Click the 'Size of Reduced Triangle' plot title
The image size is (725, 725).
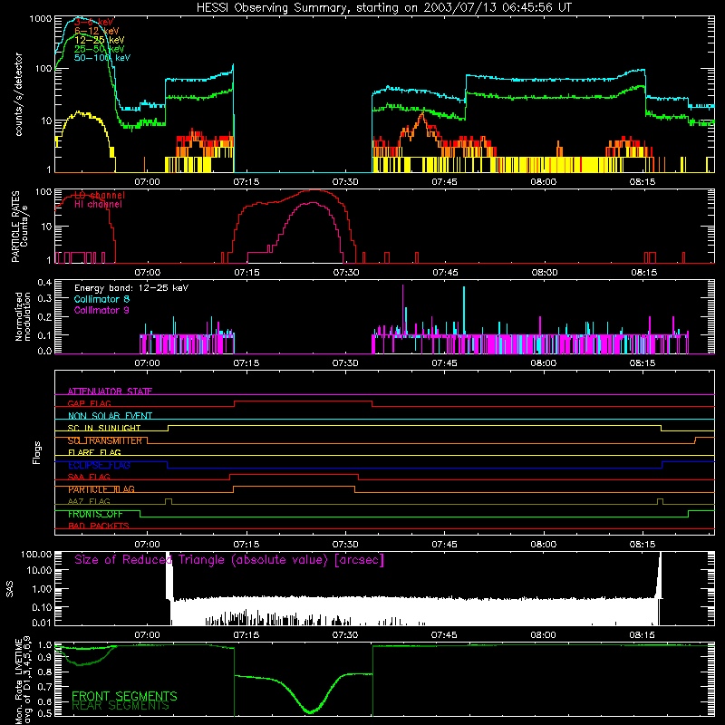tap(229, 560)
